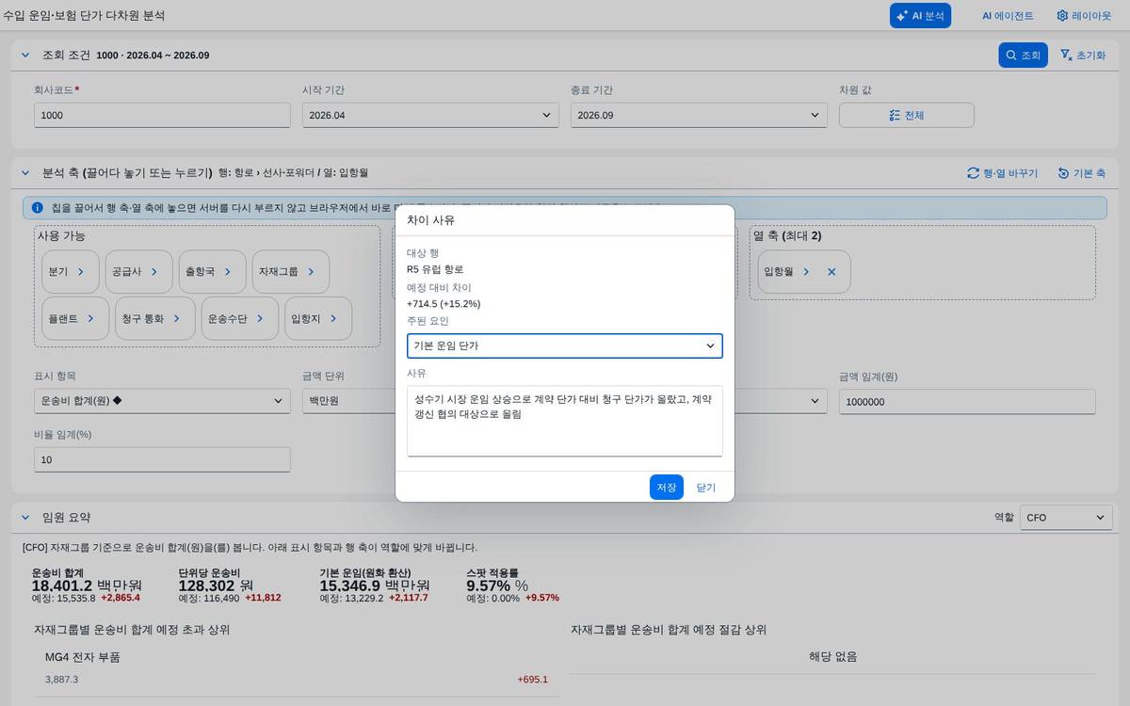The width and height of the screenshot is (1130, 706).
Task: Click 기본 축 reset button
Action: 1081,173
